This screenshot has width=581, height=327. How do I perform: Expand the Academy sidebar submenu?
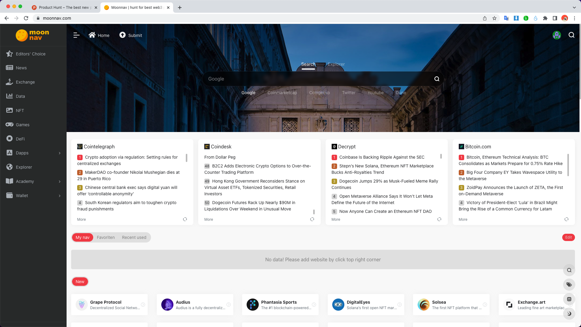pyautogui.click(x=60, y=182)
